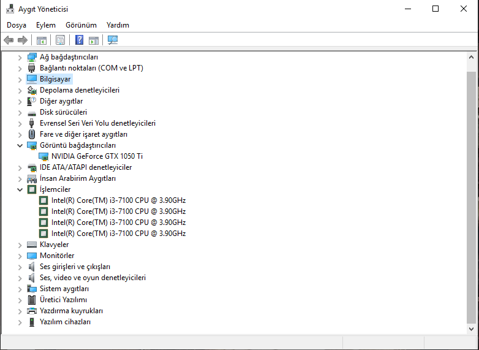Viewport: 479px width, 350px height.
Task: Click the İnsan Arabirim Aygıtları icon
Action: point(32,178)
